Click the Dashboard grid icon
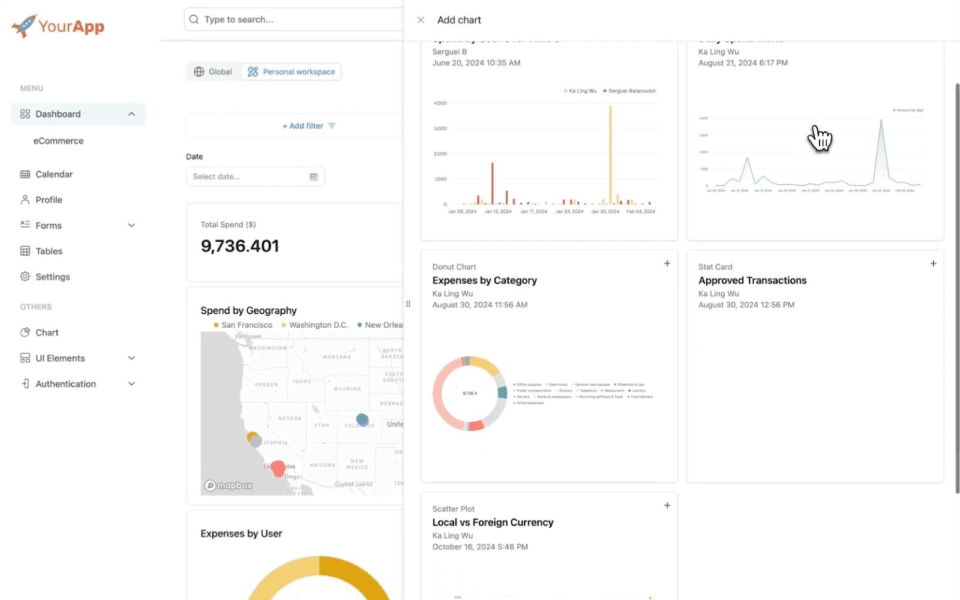The height and width of the screenshot is (600, 960). [x=25, y=114]
